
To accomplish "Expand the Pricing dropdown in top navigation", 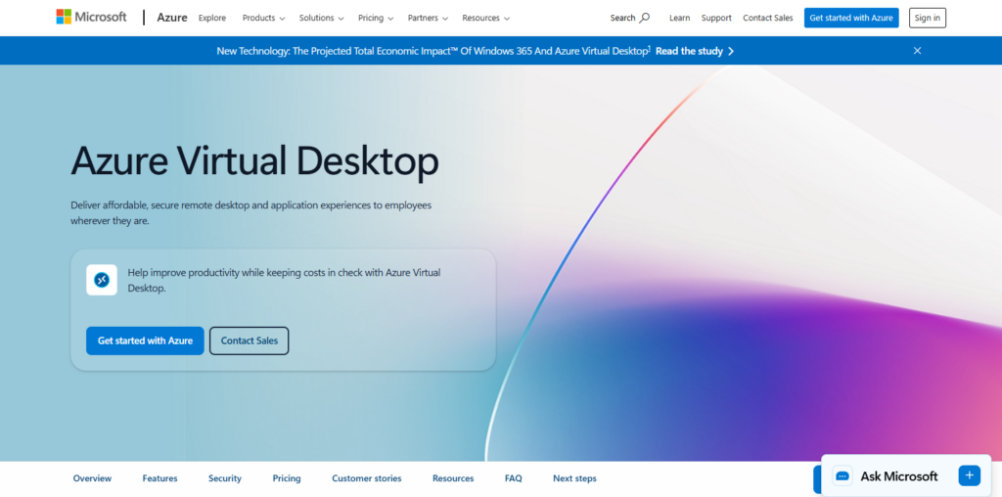I will [376, 18].
